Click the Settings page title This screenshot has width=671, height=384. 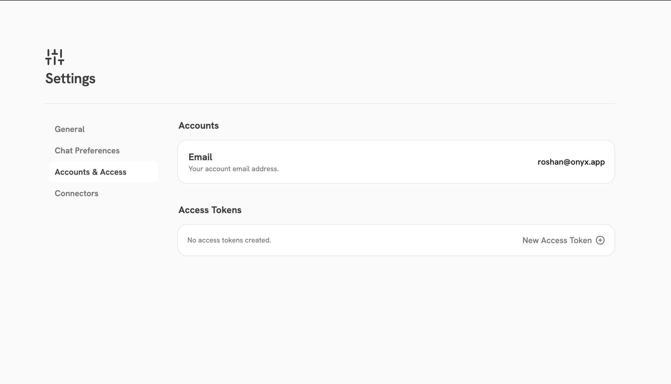[x=70, y=78]
